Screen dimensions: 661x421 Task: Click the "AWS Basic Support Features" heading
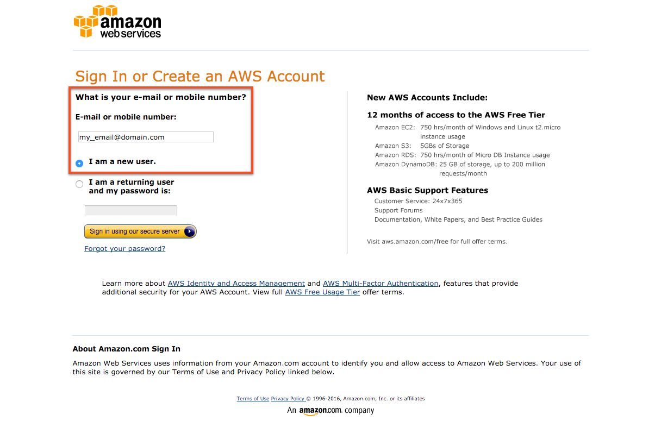pyautogui.click(x=427, y=190)
